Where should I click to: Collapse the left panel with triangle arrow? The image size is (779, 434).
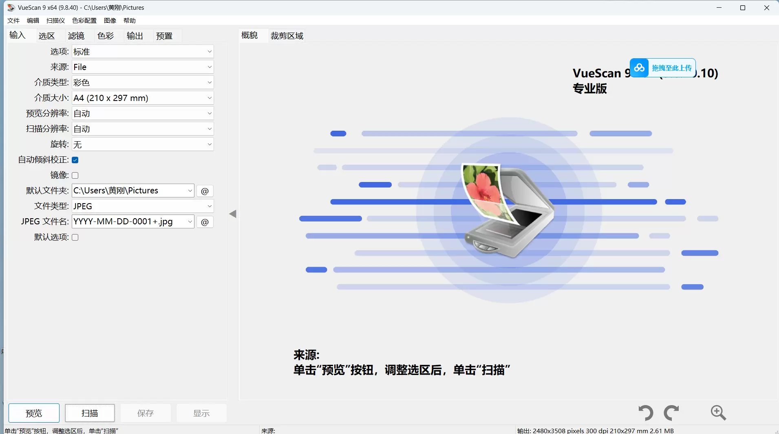click(233, 214)
